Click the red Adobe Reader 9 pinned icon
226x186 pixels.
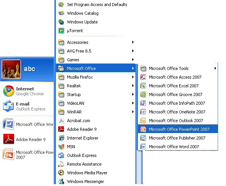click(x=9, y=139)
